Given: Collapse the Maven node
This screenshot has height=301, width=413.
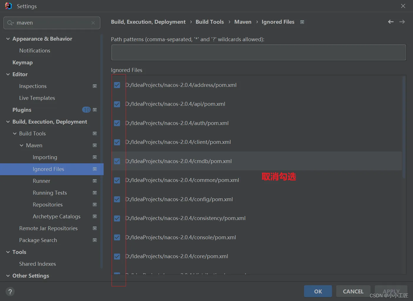Looking at the screenshot, I should (22, 145).
